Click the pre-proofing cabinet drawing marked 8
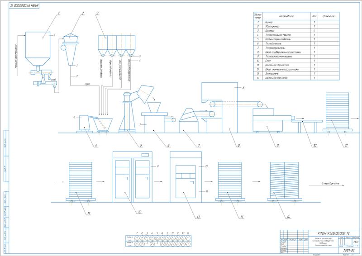Screen dimensions: 362x256 click(219, 107)
